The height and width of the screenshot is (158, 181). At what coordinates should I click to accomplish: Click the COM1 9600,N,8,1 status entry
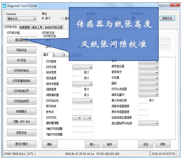point(14,154)
